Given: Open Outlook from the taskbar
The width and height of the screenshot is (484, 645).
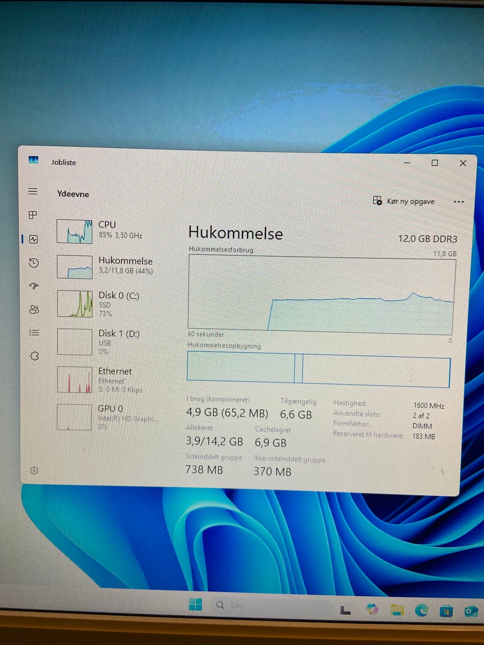Looking at the screenshot, I should point(470,611).
